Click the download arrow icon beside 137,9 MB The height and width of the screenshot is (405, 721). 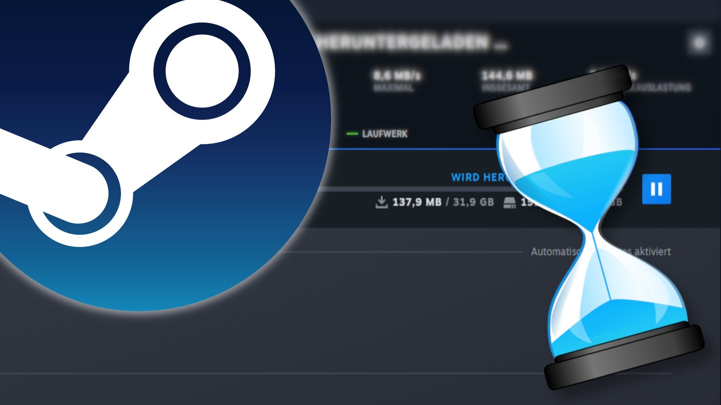point(382,202)
